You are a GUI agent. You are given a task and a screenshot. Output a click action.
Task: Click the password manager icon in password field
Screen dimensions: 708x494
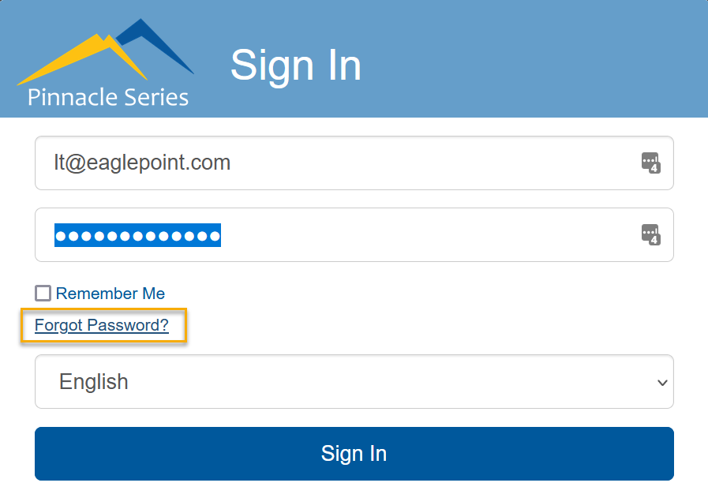tap(653, 234)
